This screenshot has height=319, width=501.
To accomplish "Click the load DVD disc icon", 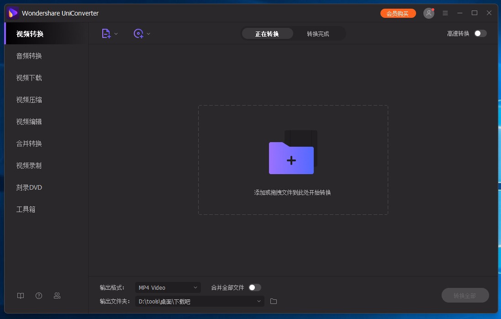I will [x=138, y=33].
